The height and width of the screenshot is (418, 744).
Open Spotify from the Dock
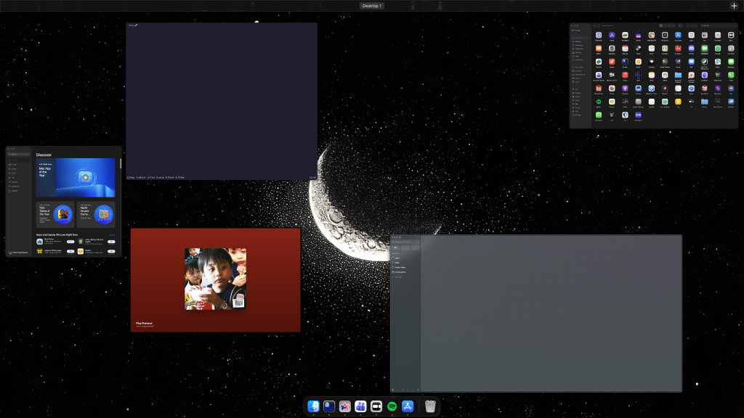tap(392, 406)
